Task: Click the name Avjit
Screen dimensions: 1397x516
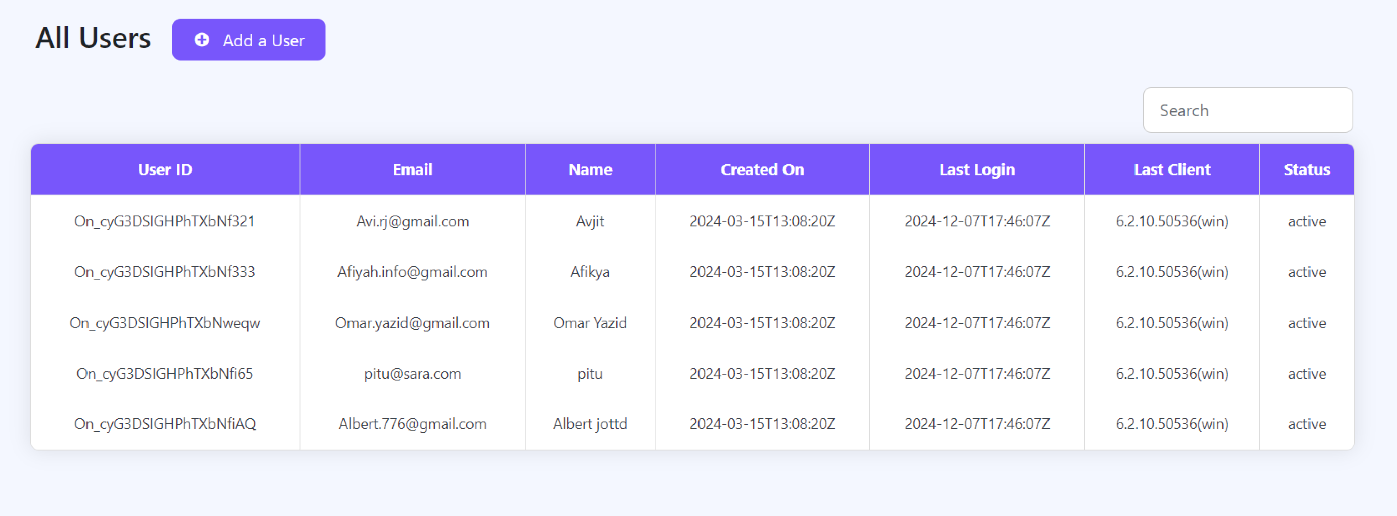Action: pos(590,221)
